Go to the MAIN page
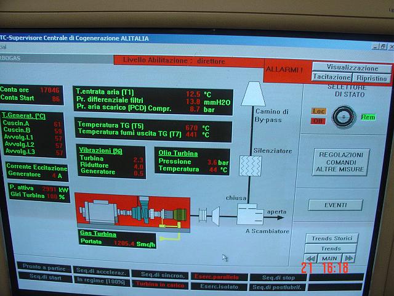The width and height of the screenshot is (394, 296). 329,258
